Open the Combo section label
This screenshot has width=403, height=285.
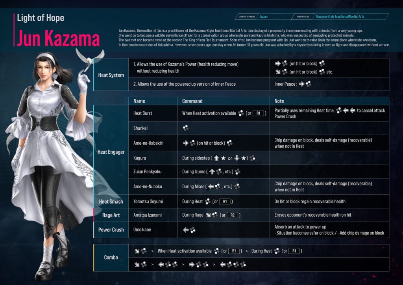[111, 257]
